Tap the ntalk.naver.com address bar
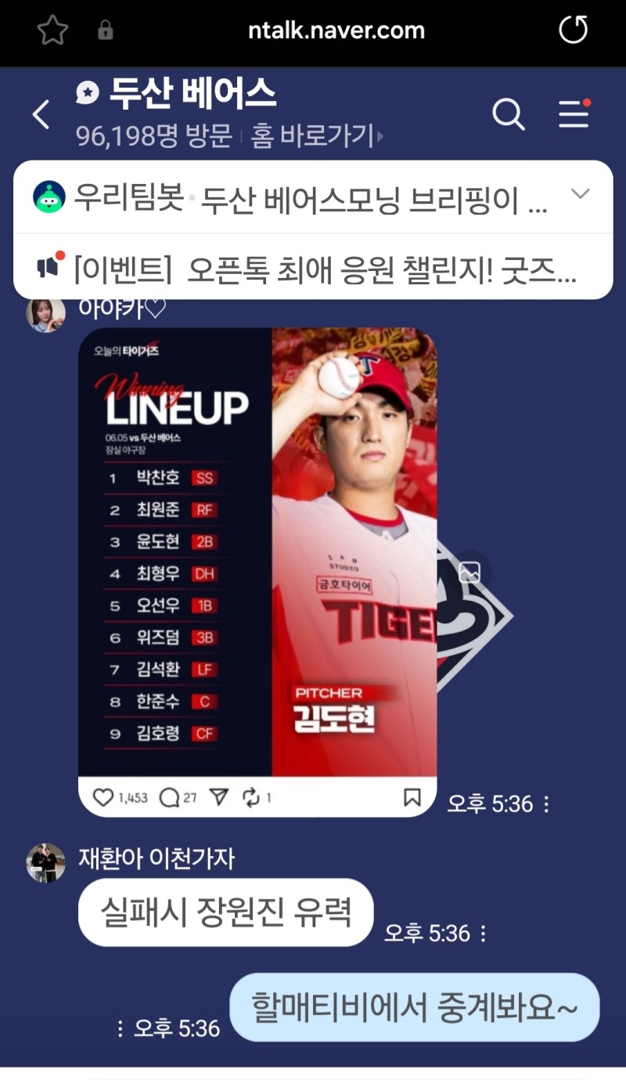The image size is (626, 1080). (336, 31)
